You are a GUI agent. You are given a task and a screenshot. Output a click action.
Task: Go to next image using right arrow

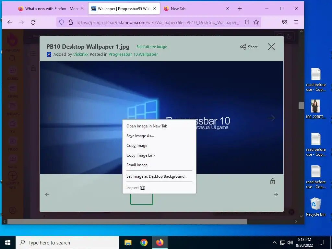(271, 118)
